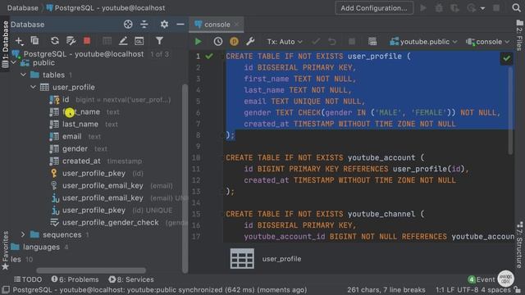
Task: Click the Database breadcrumb at top
Action: point(23,7)
